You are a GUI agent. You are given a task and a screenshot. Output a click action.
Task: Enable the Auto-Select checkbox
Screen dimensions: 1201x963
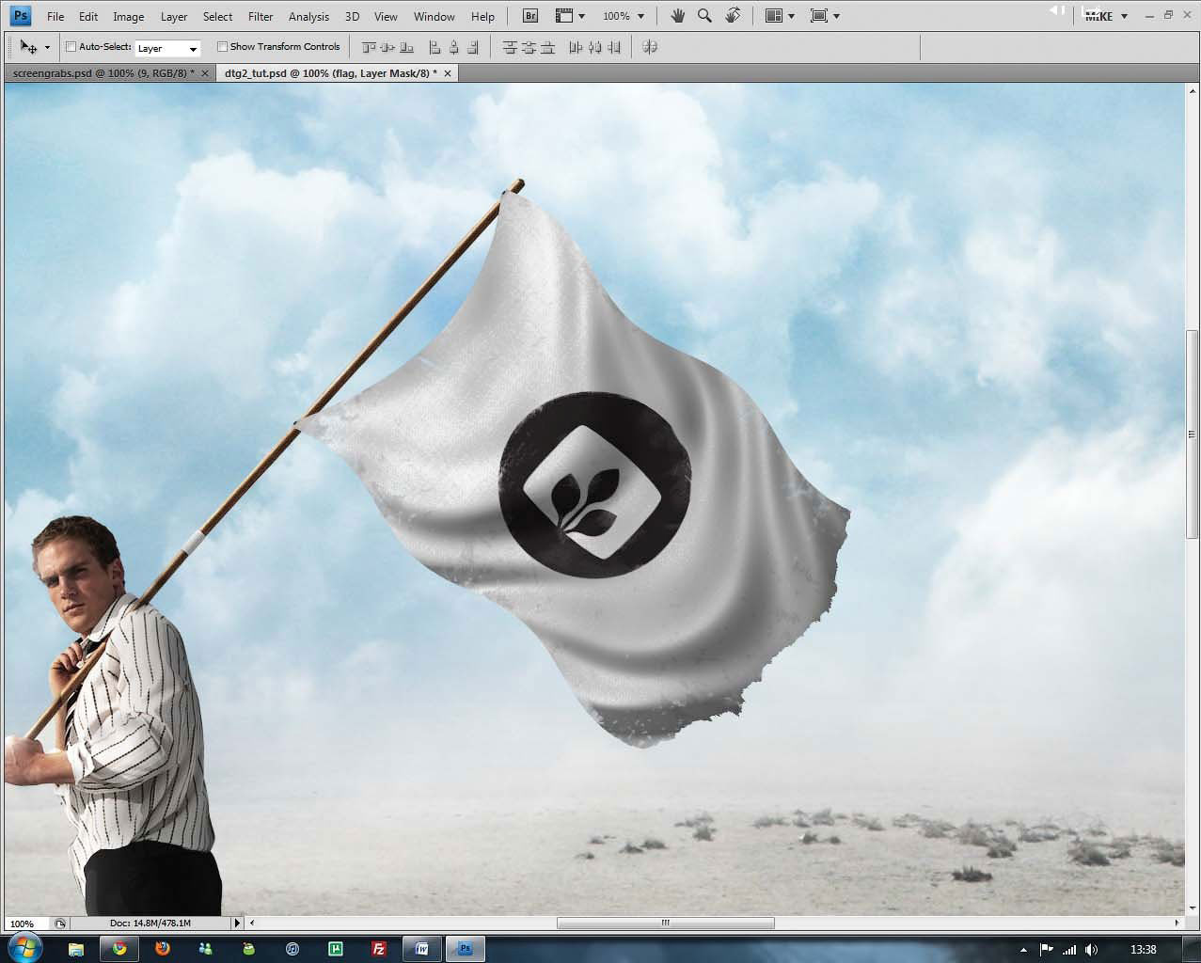[x=71, y=47]
